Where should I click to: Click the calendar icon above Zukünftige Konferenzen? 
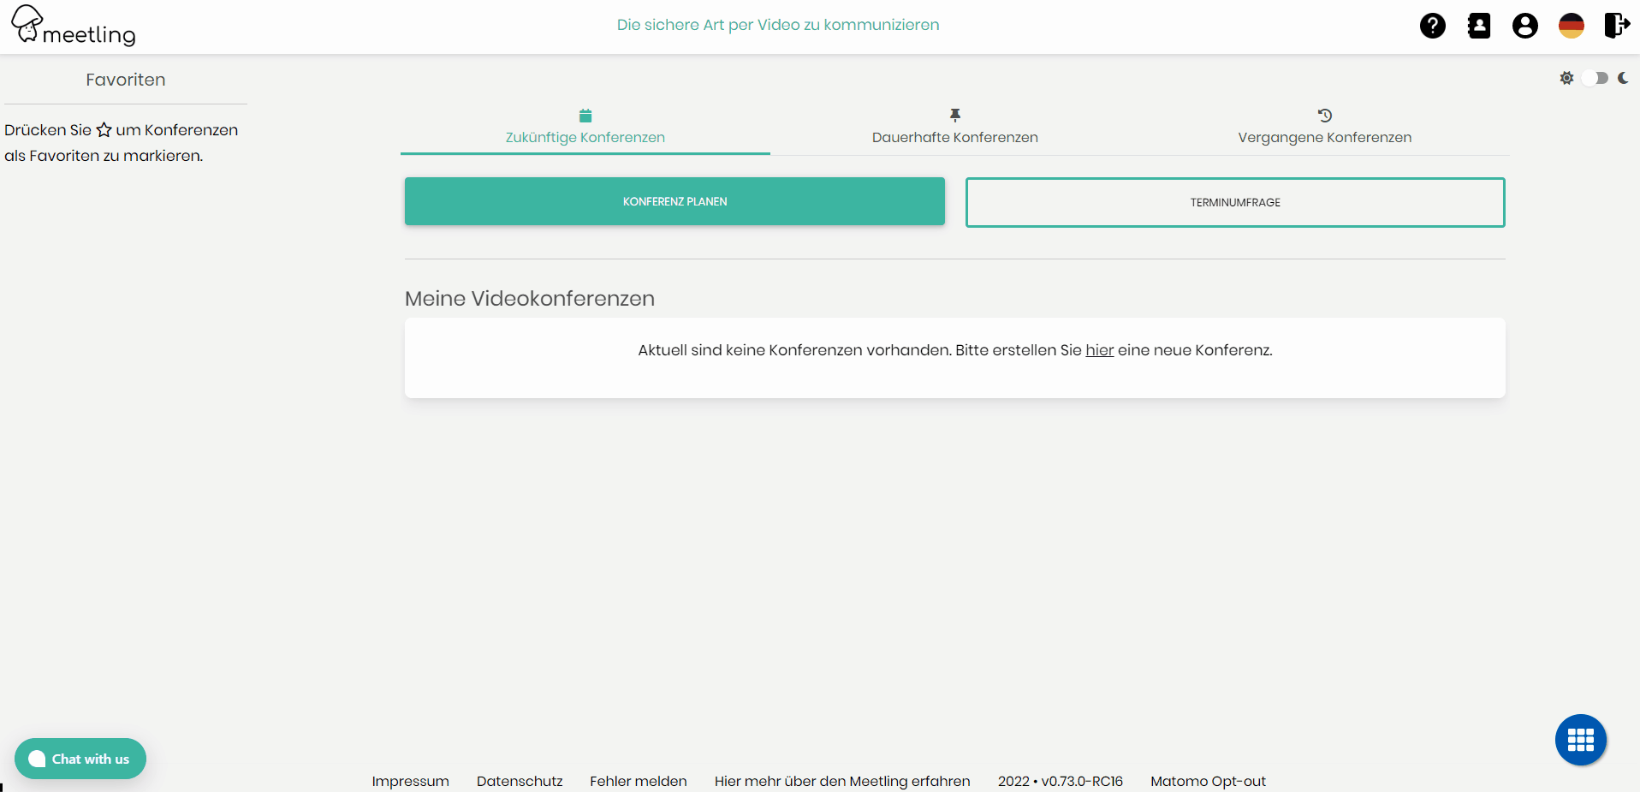pyautogui.click(x=585, y=115)
